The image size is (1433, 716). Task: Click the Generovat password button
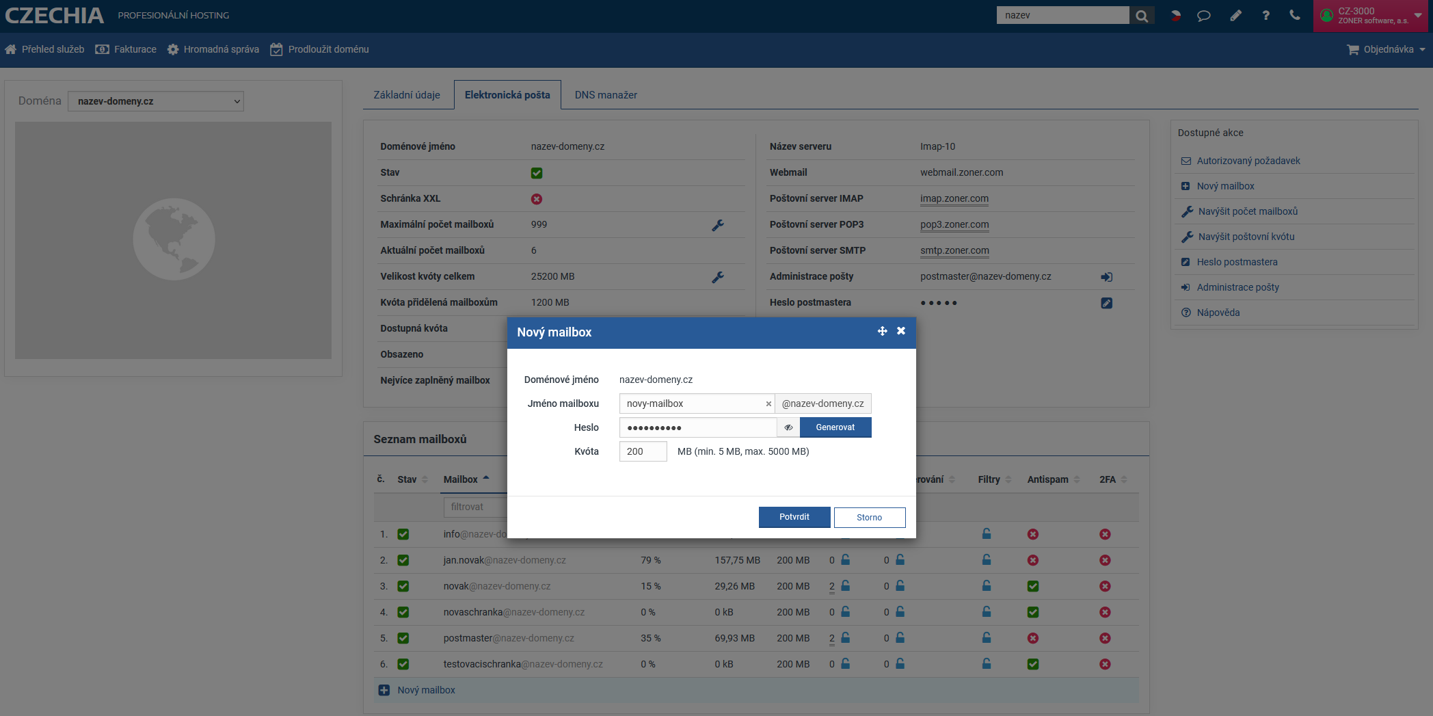(835, 427)
